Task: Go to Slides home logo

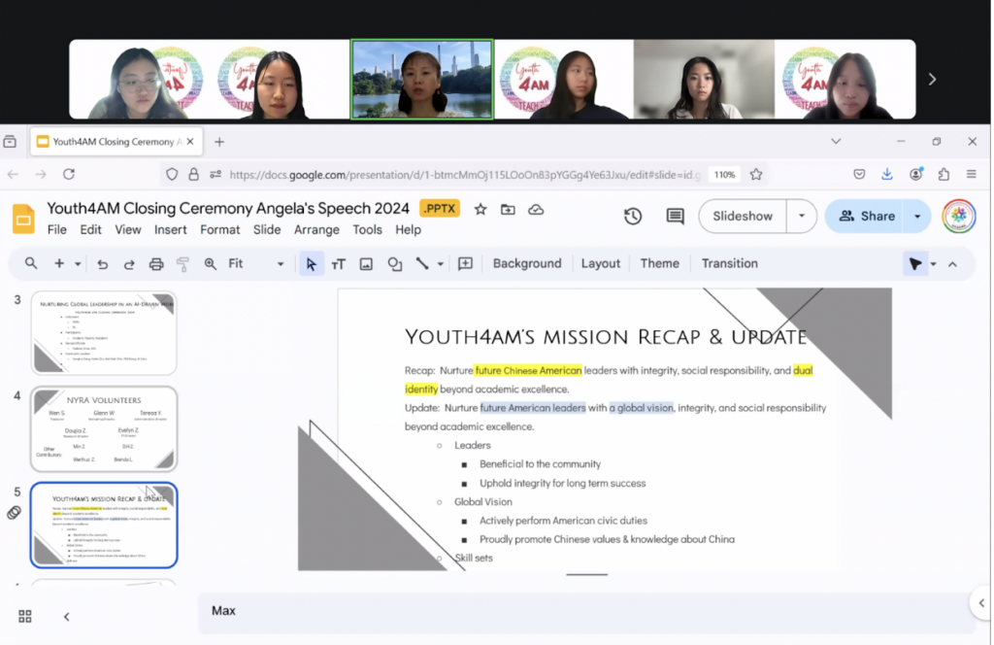Action: [x=23, y=219]
